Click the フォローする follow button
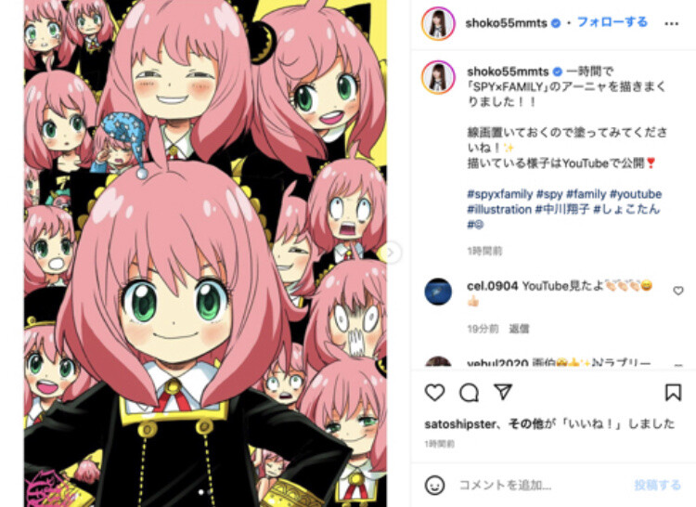Image resolution: width=696 pixels, height=507 pixels. (612, 22)
